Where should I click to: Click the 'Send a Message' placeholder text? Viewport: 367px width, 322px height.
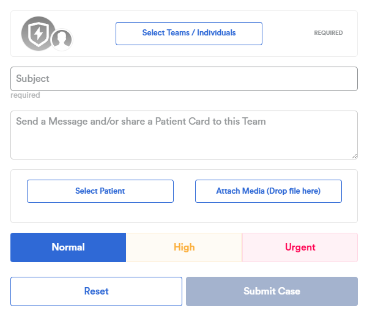click(141, 122)
